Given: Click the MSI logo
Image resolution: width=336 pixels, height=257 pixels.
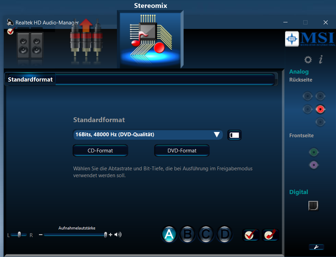Looking at the screenshot, I should pyautogui.click(x=310, y=39).
